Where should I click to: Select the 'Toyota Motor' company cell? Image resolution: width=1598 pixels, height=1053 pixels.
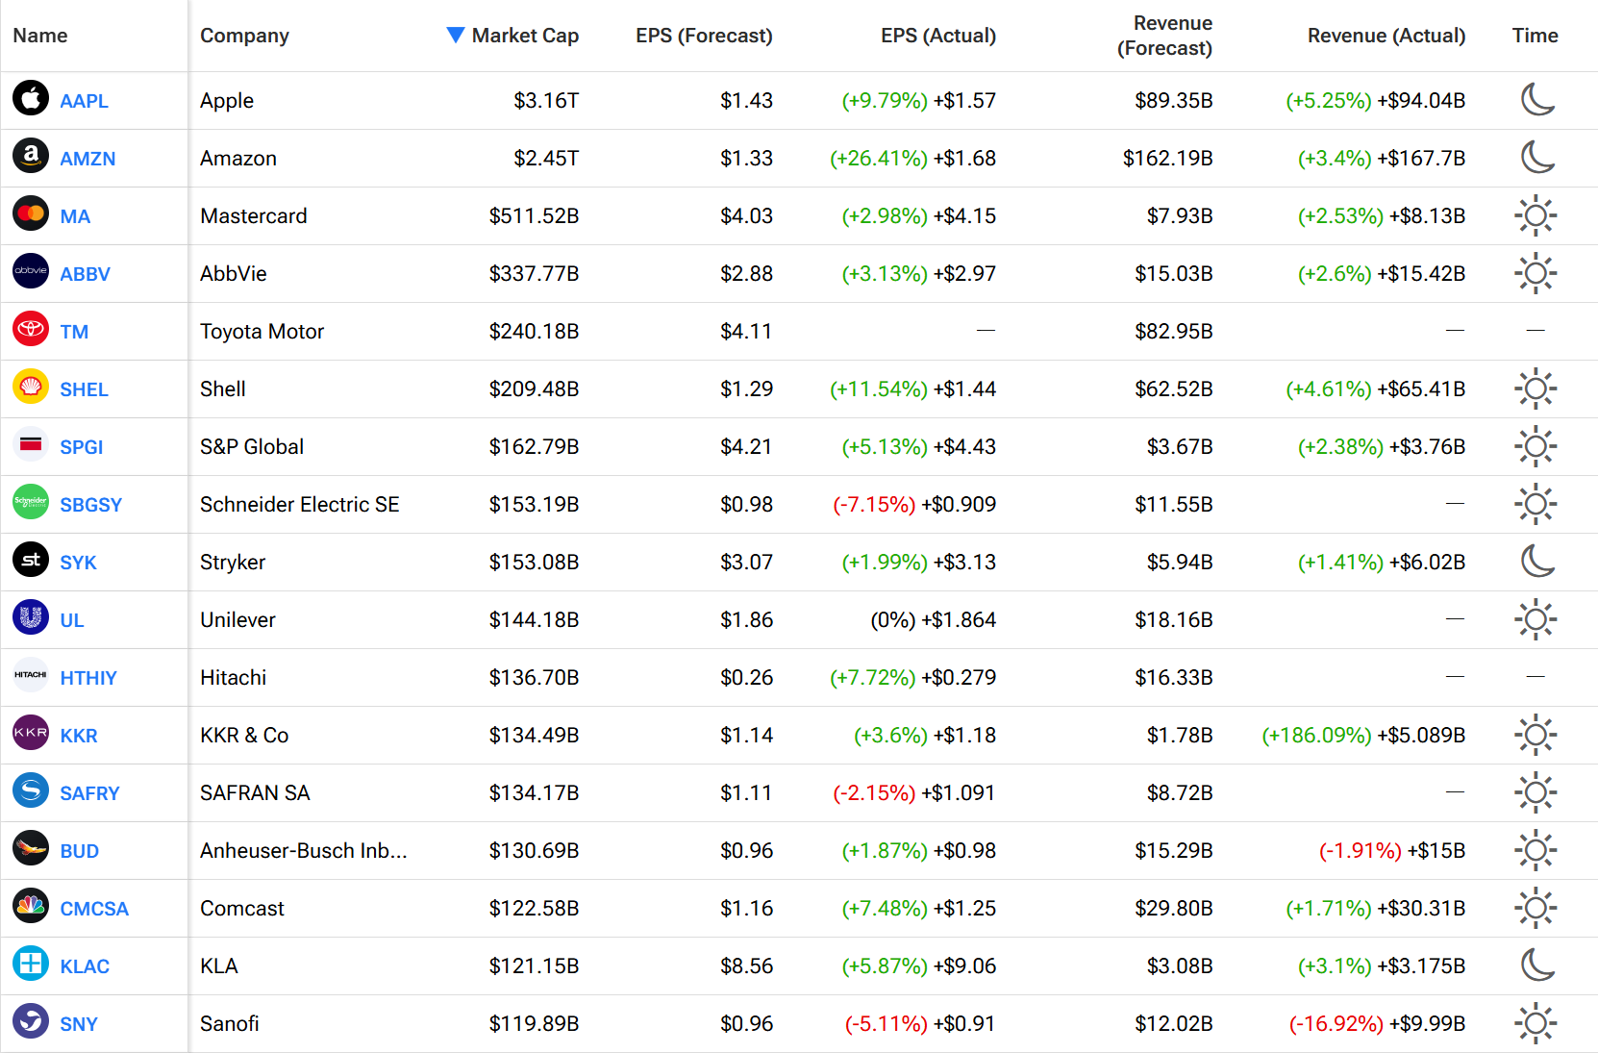262,332
